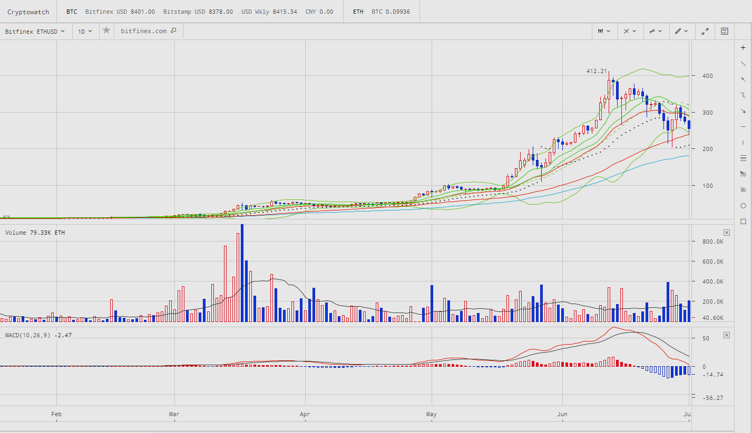Select the rectangle drawing tool
This screenshot has height=433, width=752.
coord(743,221)
